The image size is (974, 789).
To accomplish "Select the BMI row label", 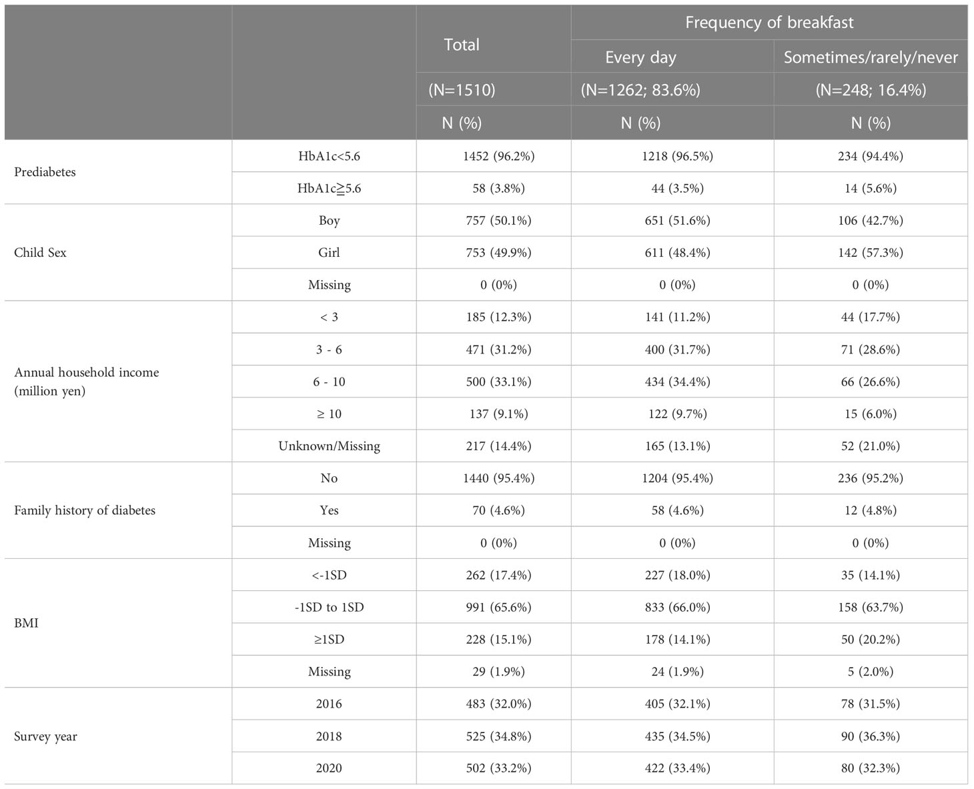I will pos(26,623).
